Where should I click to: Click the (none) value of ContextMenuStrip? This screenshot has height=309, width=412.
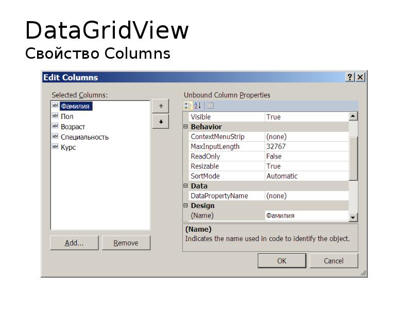point(306,136)
